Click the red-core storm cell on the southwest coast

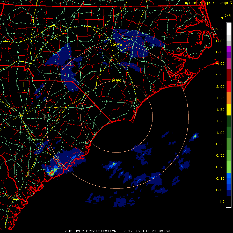pyautogui.click(x=52, y=172)
